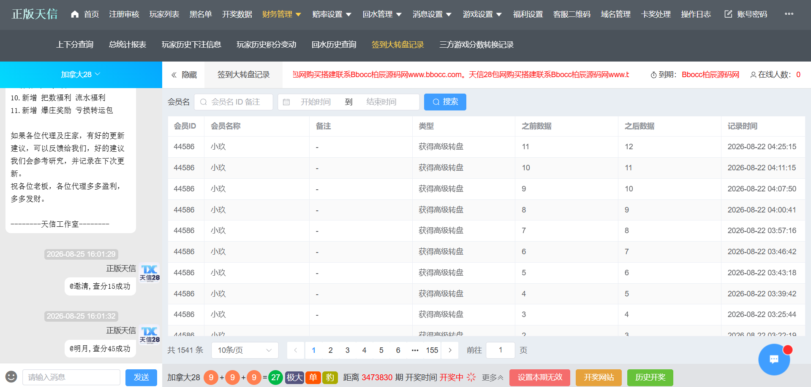811x387 pixels.
Task: Click green result ball 27
Action: 276,377
